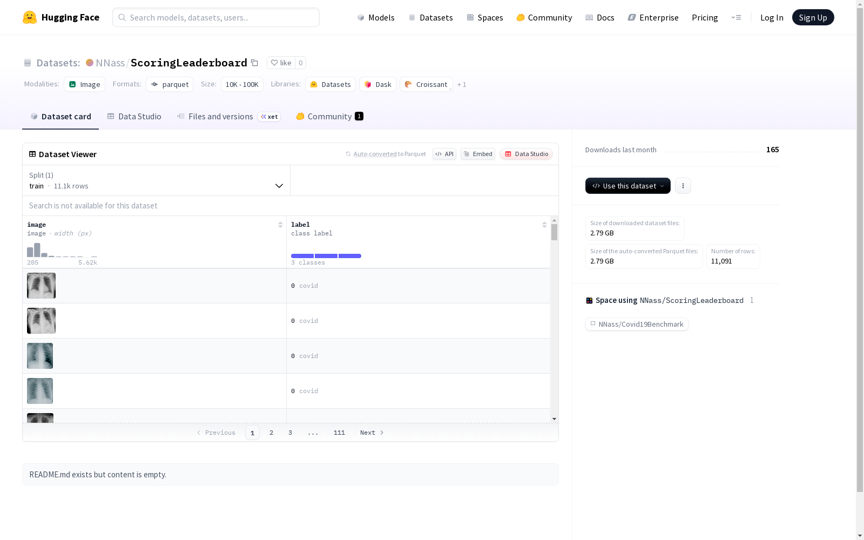Click the Downloads last month 165 value
The image size is (864, 540).
pos(772,150)
